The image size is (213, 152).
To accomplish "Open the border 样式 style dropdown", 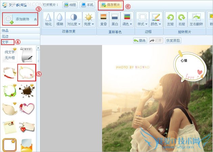I will pos(142,20).
